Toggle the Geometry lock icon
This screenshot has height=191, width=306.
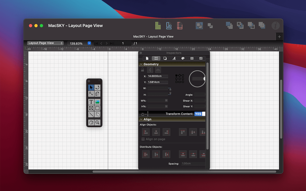coord(143,70)
